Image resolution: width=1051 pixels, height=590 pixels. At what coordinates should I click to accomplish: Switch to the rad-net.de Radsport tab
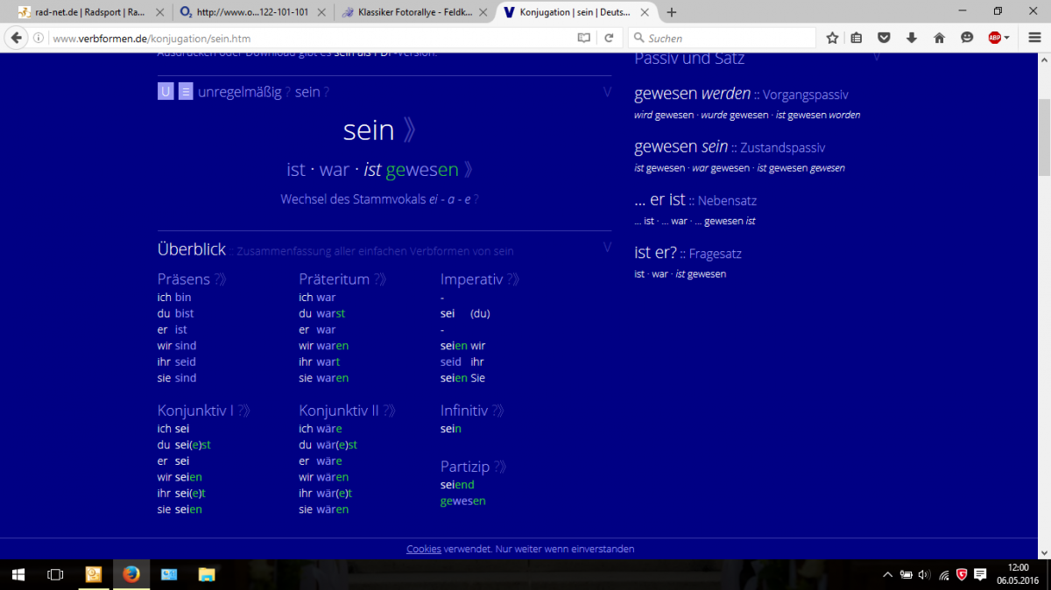pyautogui.click(x=82, y=12)
